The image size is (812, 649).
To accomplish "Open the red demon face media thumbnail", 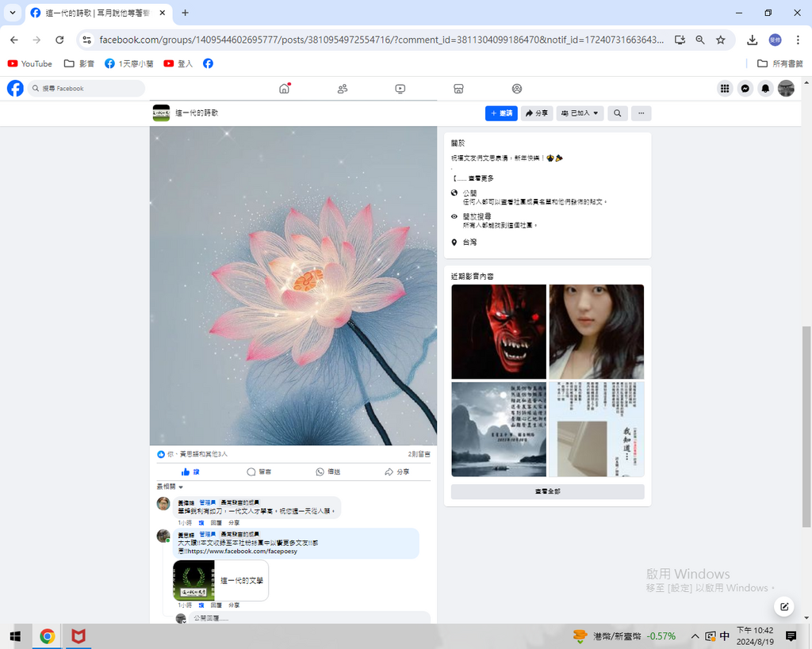I will click(x=499, y=331).
